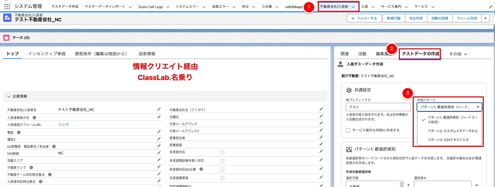Toggle the 多言語対応 checkbox
Viewport: 495px width, 187px height.
tap(222, 152)
